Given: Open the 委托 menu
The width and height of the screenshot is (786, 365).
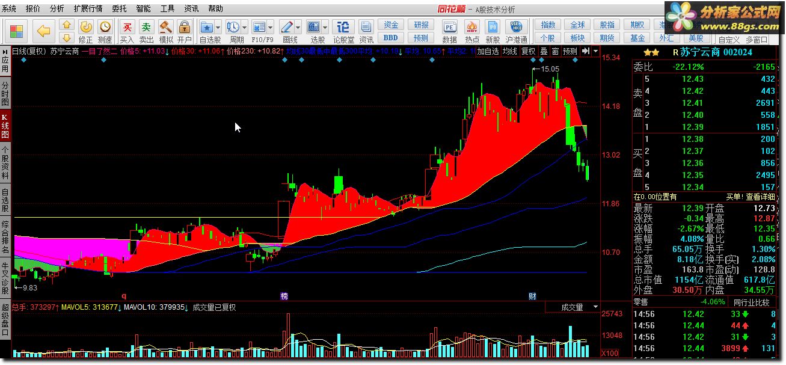Looking at the screenshot, I should (119, 9).
